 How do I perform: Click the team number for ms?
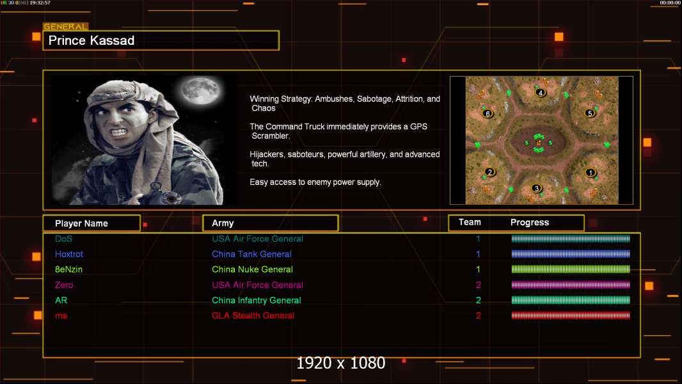pyautogui.click(x=478, y=316)
